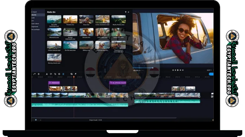Click the Redo arrow in timeline toolbar
The image size is (245, 137).
(34, 74)
